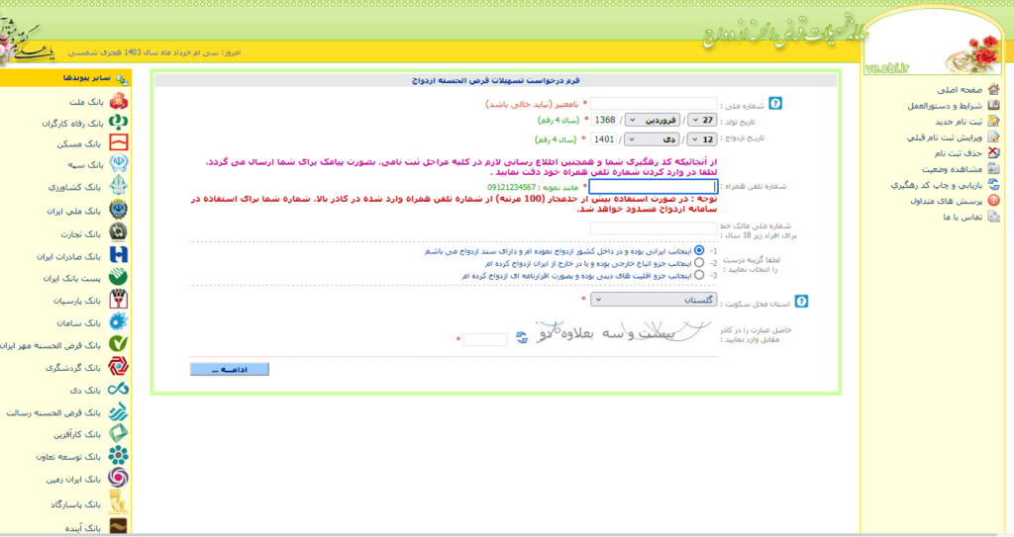
Task: Click the home icon for صفحه اصلی
Action: click(x=994, y=89)
